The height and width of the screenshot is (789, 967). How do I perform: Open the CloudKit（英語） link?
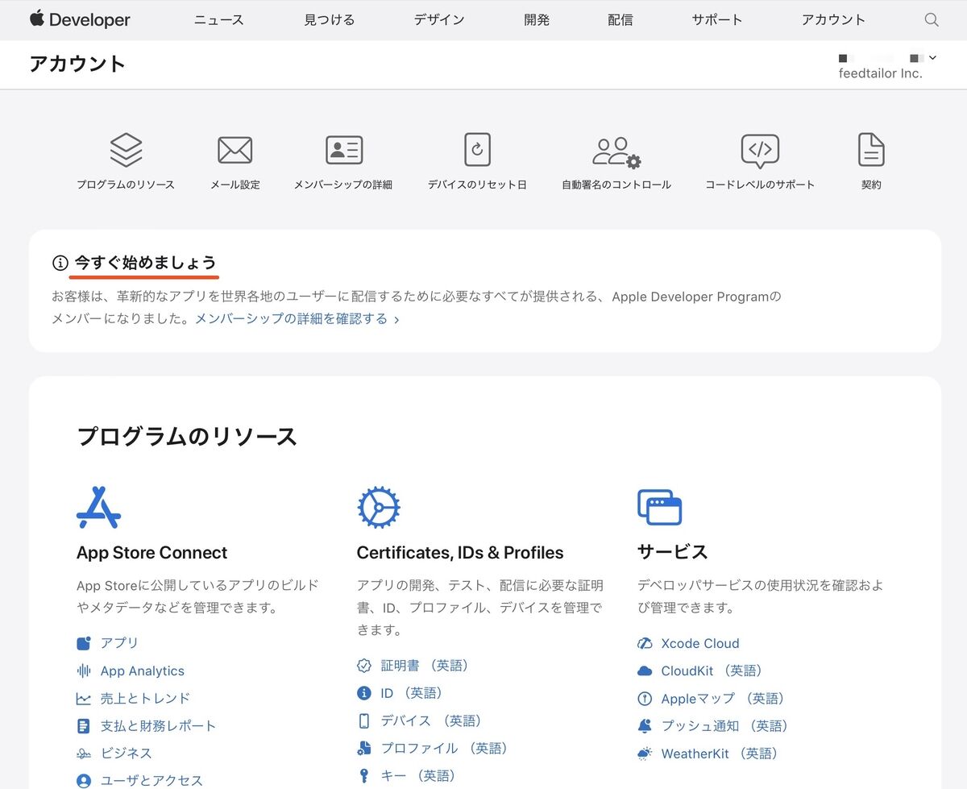click(x=712, y=671)
